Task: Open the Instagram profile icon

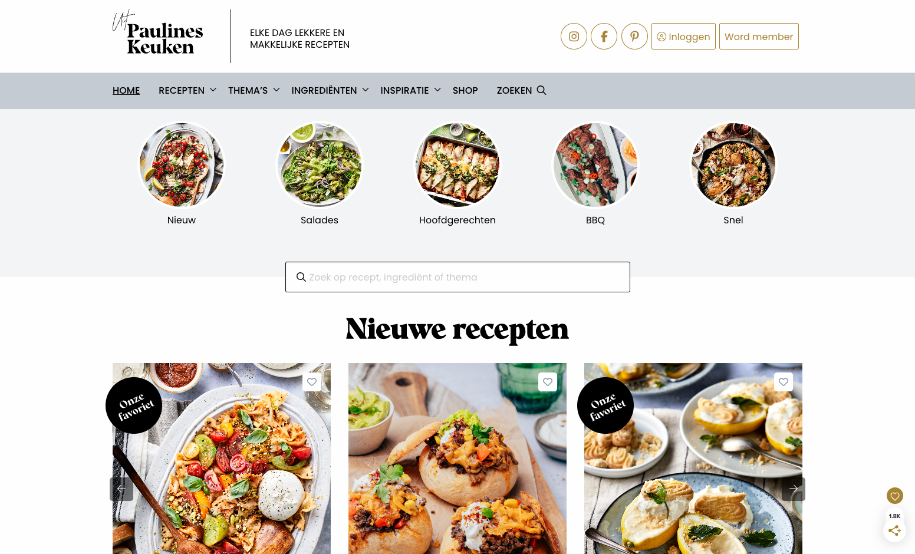Action: coord(574,37)
